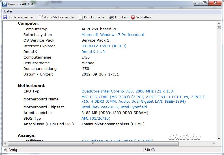Viewport: 224px width, 155px height.
Task: Click the Fertig status text
Action: 12,150
